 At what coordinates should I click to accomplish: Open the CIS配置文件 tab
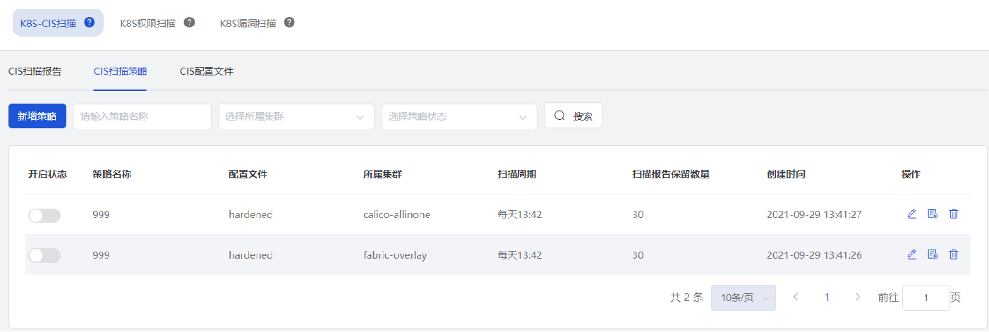[207, 71]
